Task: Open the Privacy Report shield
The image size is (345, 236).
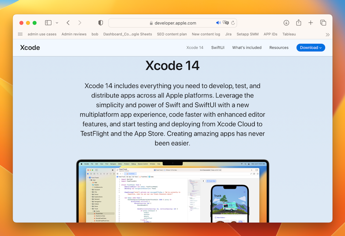Action: [100, 23]
